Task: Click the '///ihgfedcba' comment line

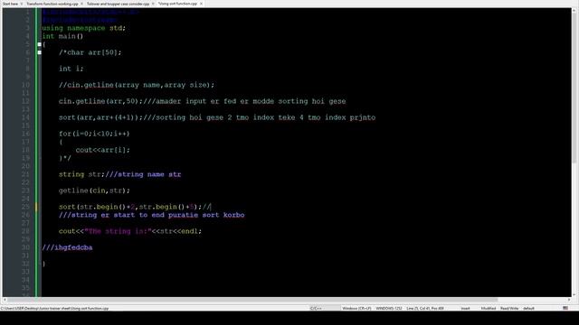Action: point(67,247)
